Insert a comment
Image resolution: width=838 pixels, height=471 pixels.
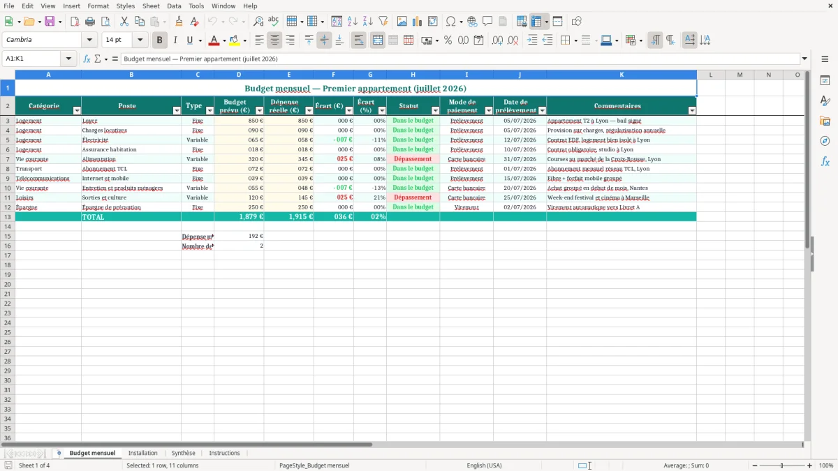[x=487, y=22]
